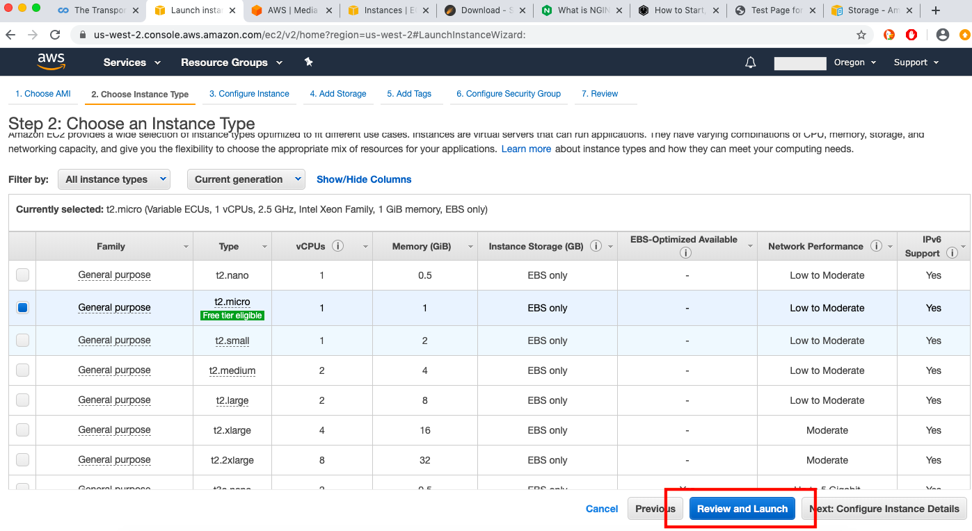Viewport: 972px width, 531px height.
Task: Click the orange update arrow icon
Action: point(964,35)
